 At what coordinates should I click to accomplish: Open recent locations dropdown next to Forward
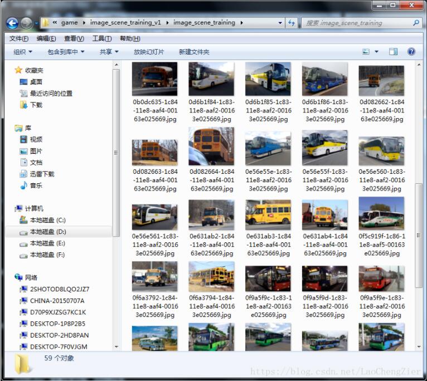coord(36,23)
